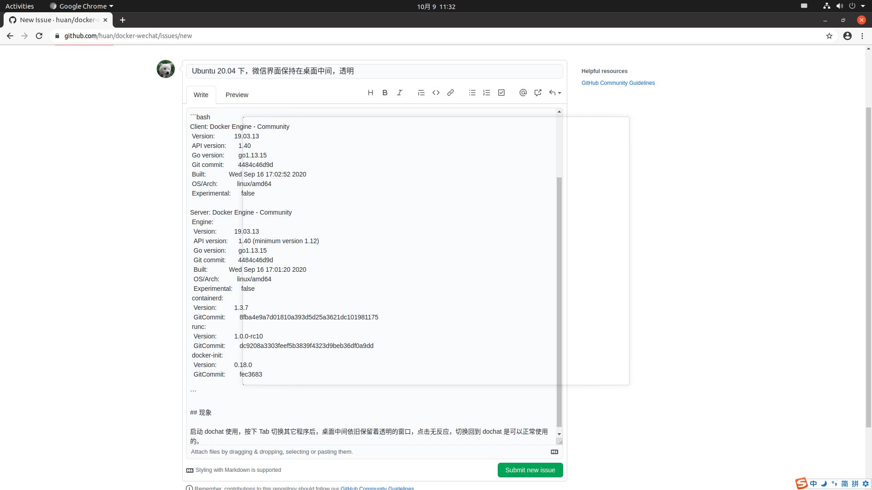Screen dimensions: 872x490
Task: Toggle Sogou input between Chinese and English
Action: click(813, 484)
